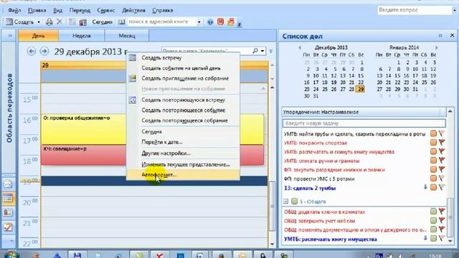
Task: Expand address book search dropdown
Action: point(199,22)
